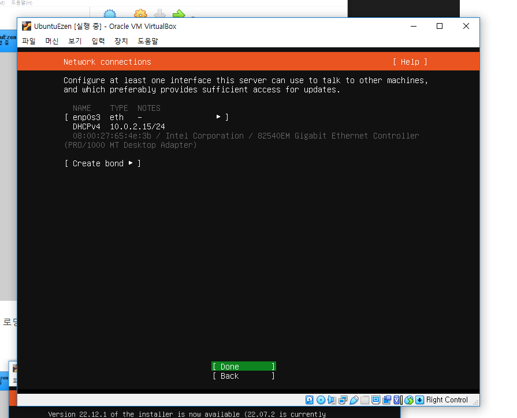This screenshot has height=418, width=517.
Task: Open the 장치 menu
Action: coord(121,41)
